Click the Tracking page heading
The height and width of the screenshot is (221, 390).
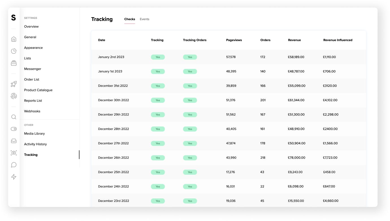[102, 19]
